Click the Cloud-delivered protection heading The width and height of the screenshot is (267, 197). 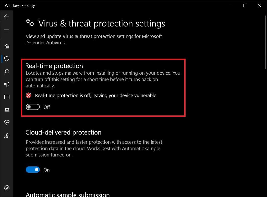click(x=63, y=132)
